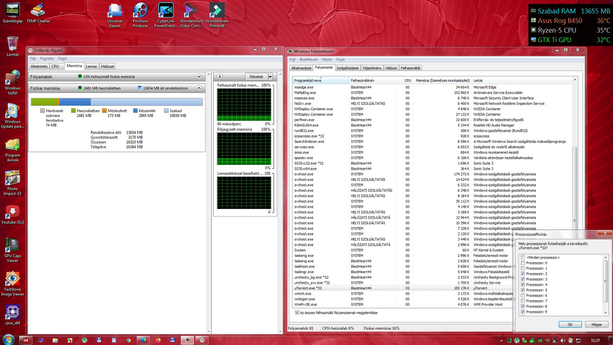
Task: Enable Processzor: 6 checkbox
Action: point(522,296)
